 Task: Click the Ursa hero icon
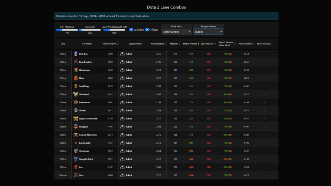coord(76,175)
